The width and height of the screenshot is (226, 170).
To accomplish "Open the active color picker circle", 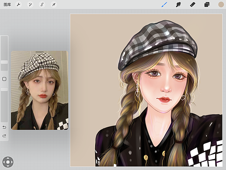I will pyautogui.click(x=221, y=4).
